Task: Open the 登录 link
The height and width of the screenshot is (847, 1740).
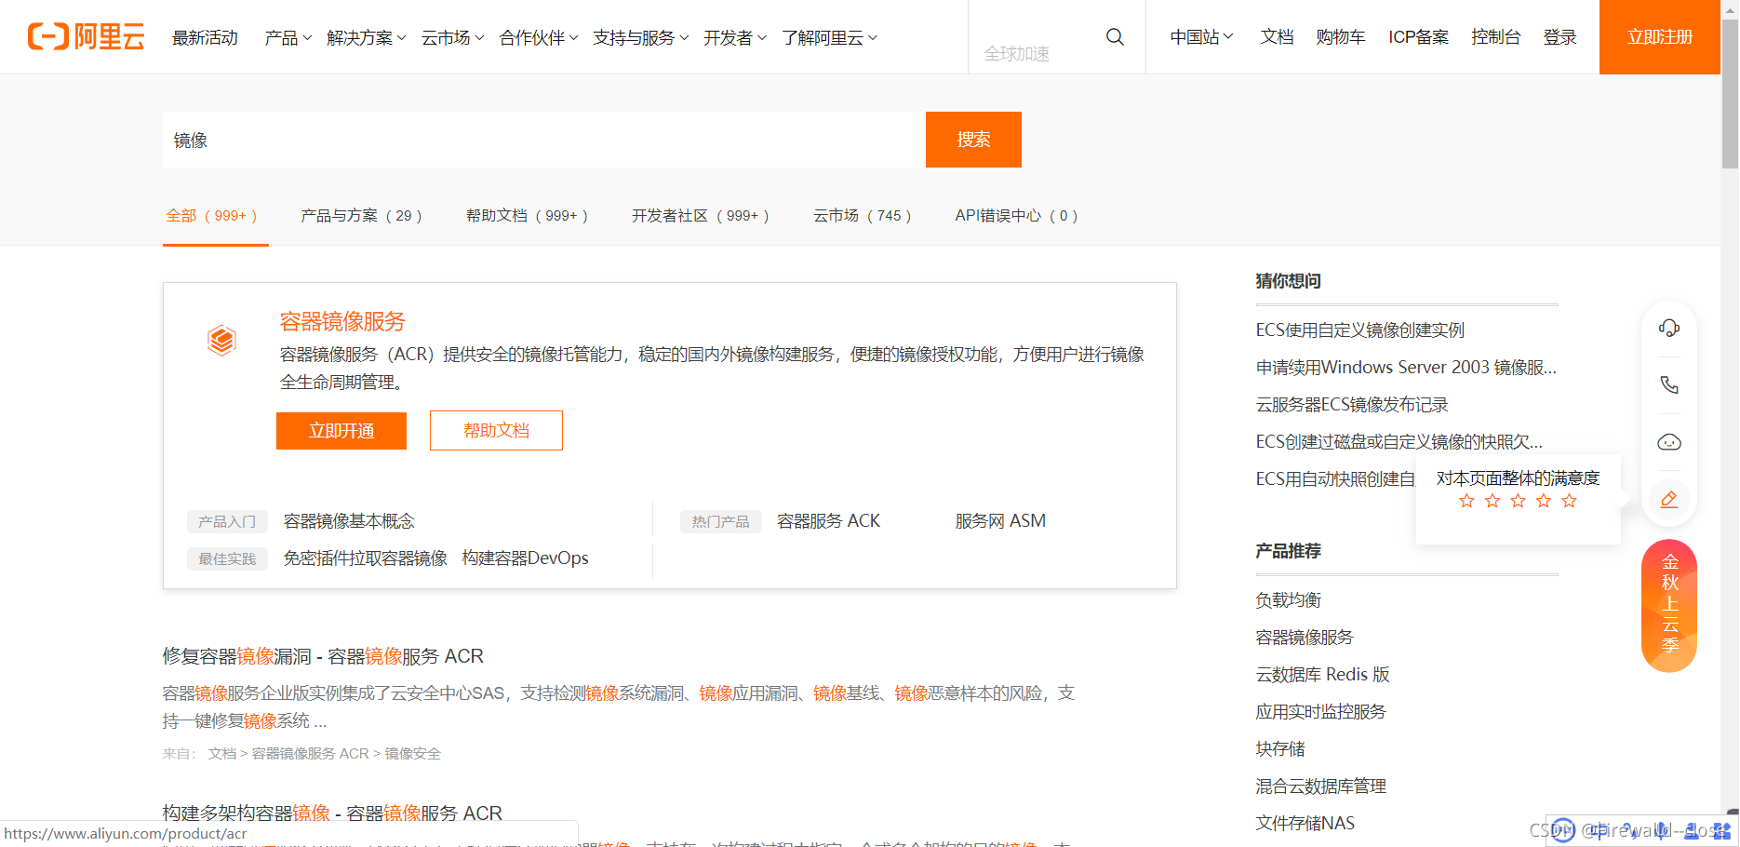Action: pos(1559,37)
